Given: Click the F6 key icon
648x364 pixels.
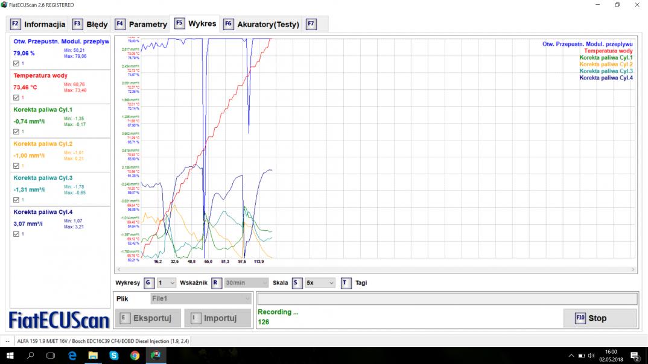Looking at the screenshot, I should tap(228, 24).
